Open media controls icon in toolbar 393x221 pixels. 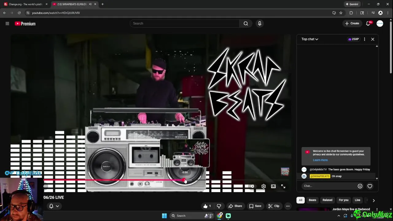click(373, 13)
